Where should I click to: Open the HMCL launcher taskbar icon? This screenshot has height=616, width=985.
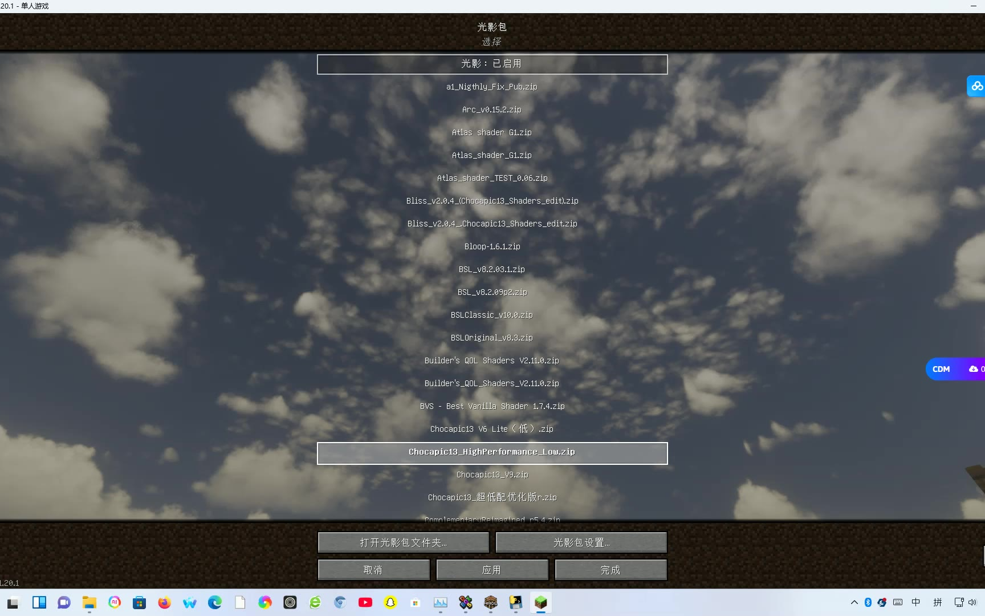coord(491,602)
